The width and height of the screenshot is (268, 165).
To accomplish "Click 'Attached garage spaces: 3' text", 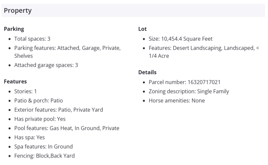I will 46,65.
